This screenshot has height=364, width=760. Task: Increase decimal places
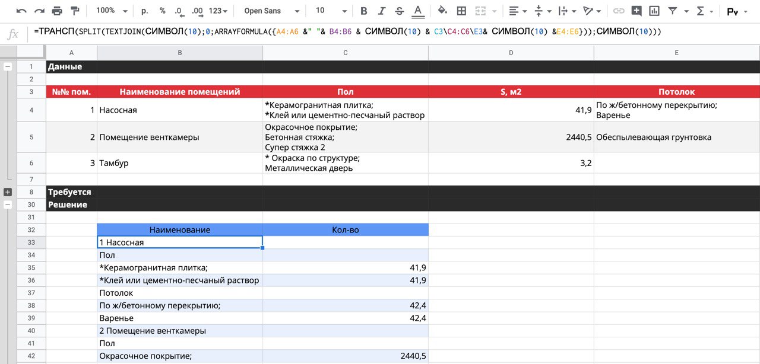pyautogui.click(x=198, y=11)
